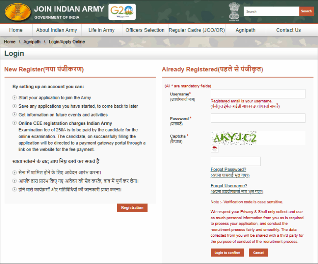Expand the Officers Selection menu

click(x=145, y=30)
